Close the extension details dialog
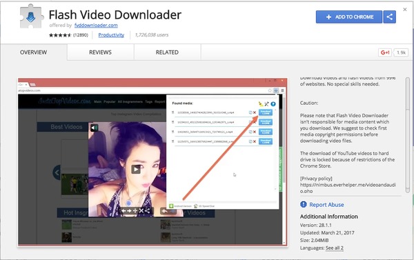Viewport: 414px width, 260px height. pyautogui.click(x=405, y=10)
